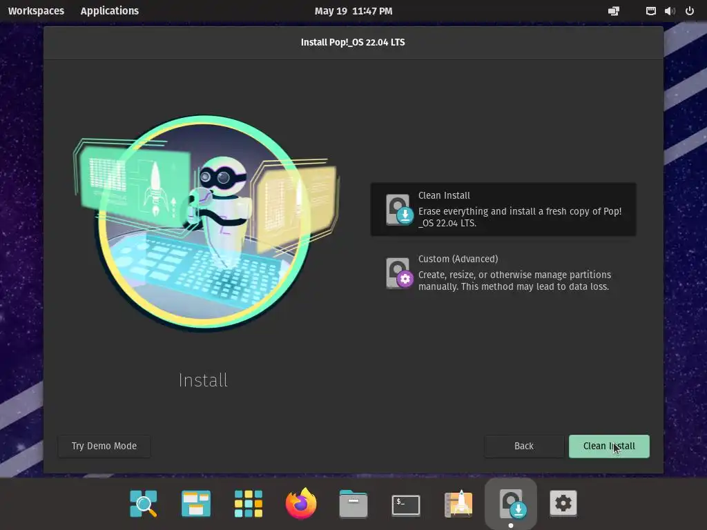The image size is (707, 530).
Task: Click the volume icon in top bar
Action: point(670,11)
